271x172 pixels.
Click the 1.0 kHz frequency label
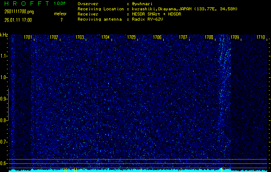[4, 77]
